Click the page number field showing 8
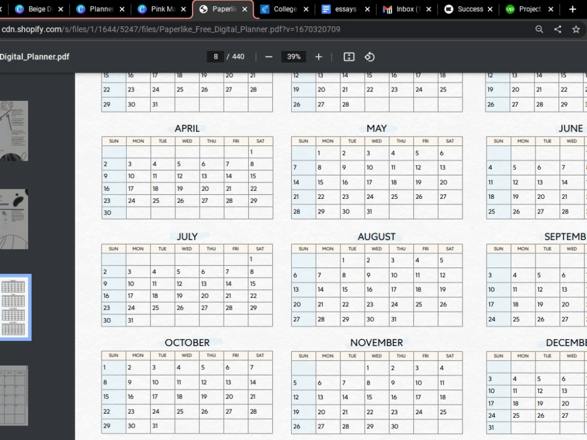The image size is (587, 440). click(215, 57)
